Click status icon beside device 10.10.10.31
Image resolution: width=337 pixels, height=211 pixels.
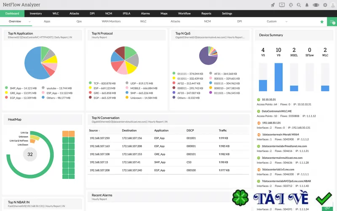[259, 100]
